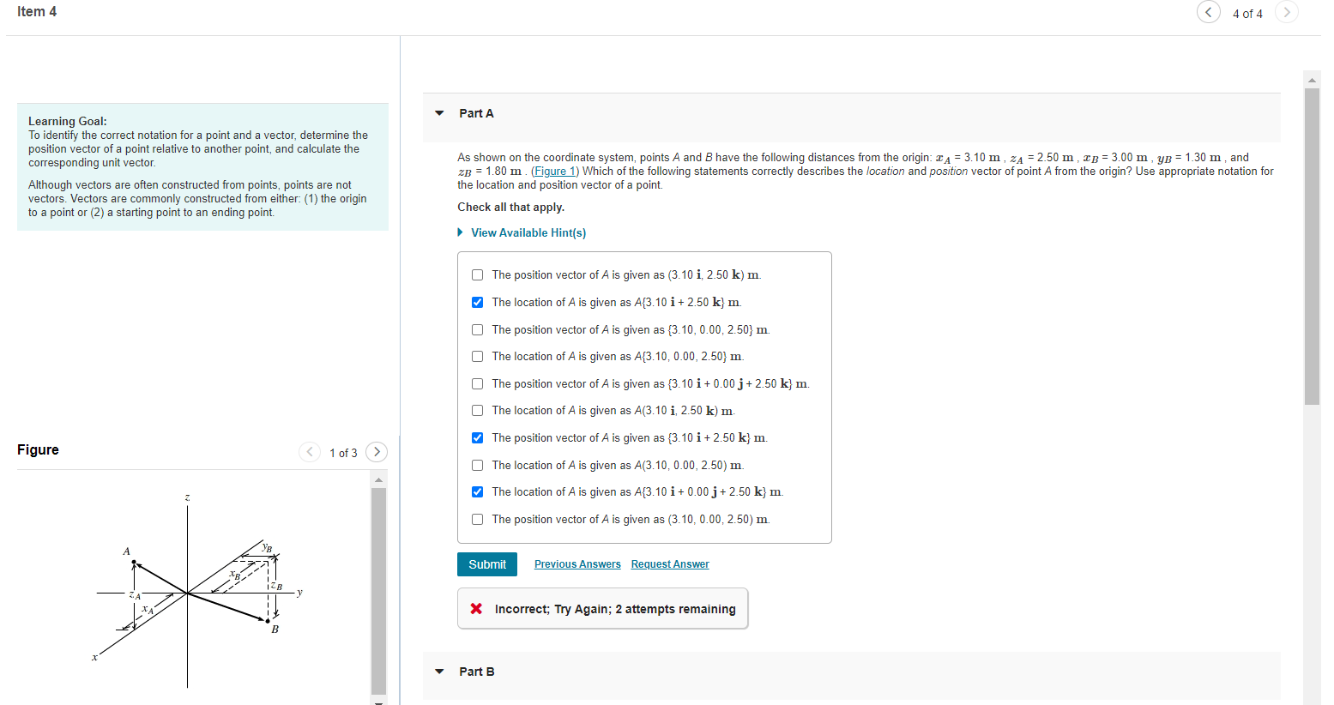Screen dimensions: 1334x705
Task: Click the red X incorrect-answer icon
Action: pos(477,609)
